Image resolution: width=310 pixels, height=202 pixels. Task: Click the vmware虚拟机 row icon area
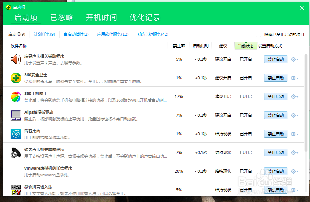coord(15,171)
